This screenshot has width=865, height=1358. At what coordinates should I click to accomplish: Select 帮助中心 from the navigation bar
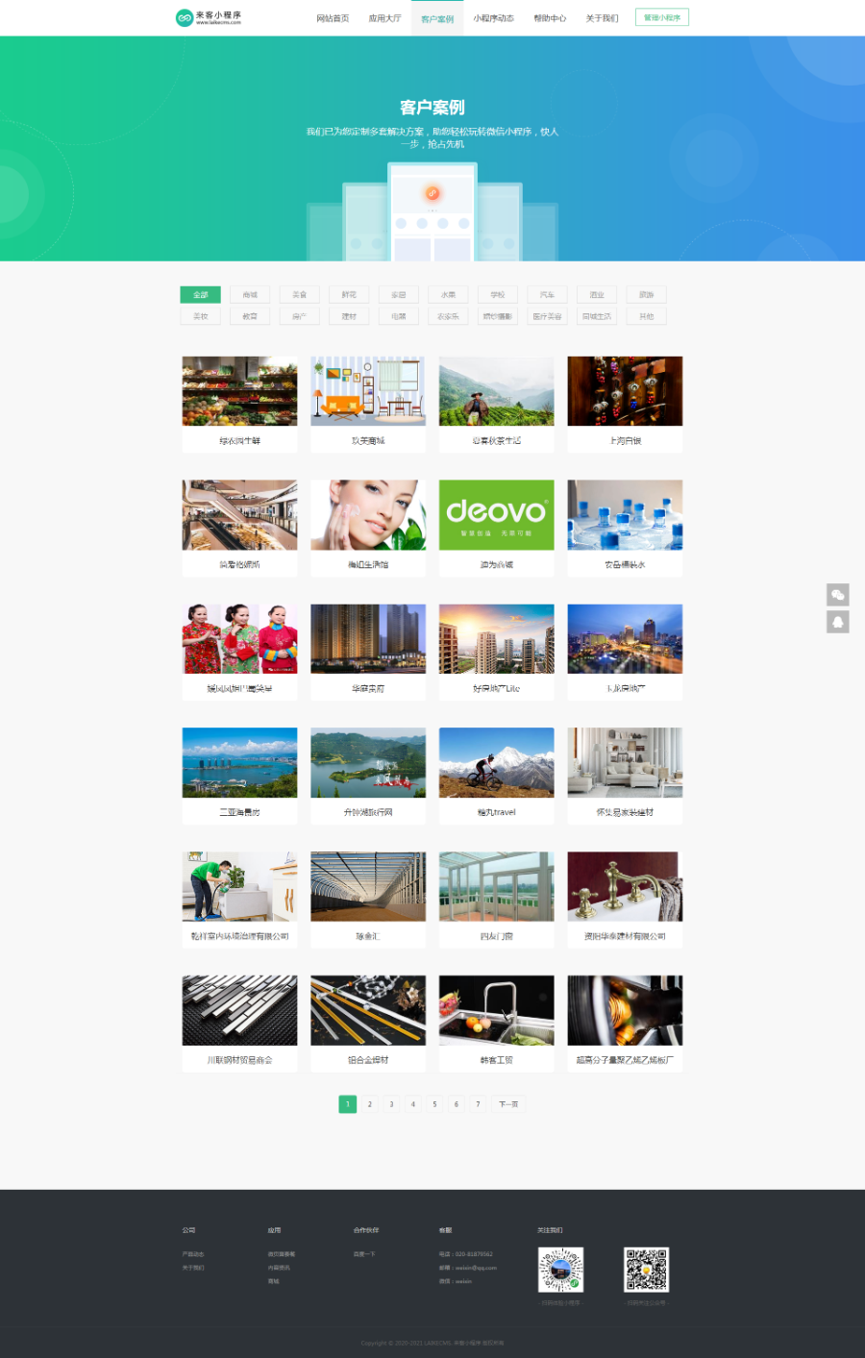tap(550, 18)
